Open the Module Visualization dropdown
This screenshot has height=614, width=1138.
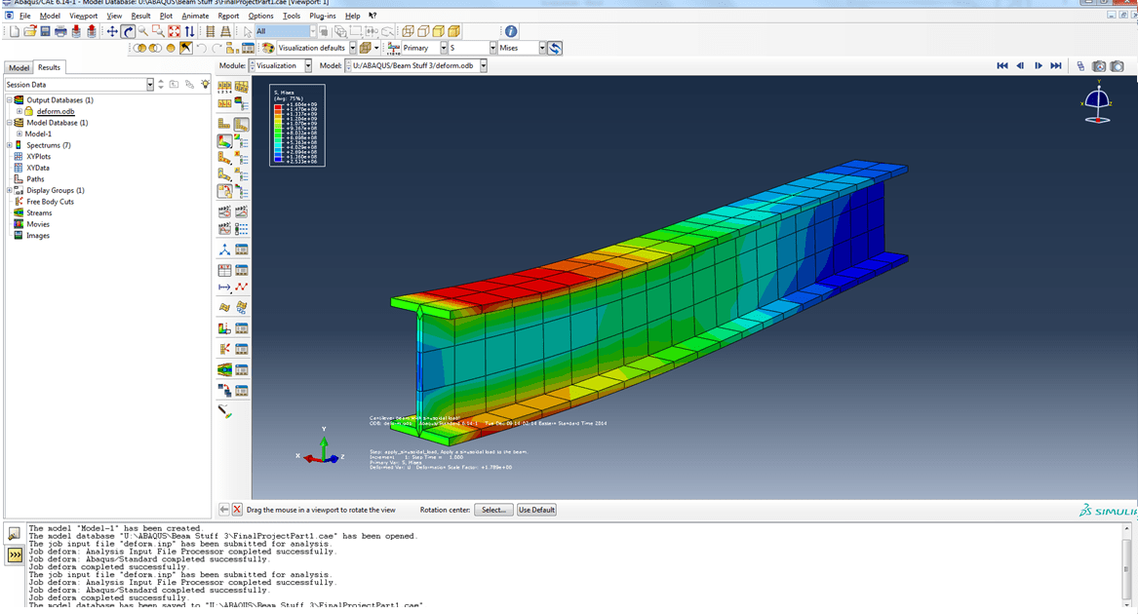pyautogui.click(x=308, y=65)
